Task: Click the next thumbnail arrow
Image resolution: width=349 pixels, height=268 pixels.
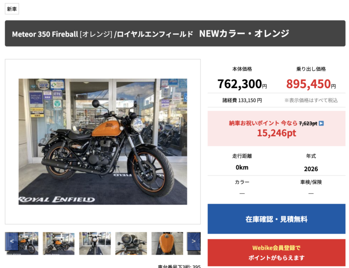Action: click(x=194, y=241)
